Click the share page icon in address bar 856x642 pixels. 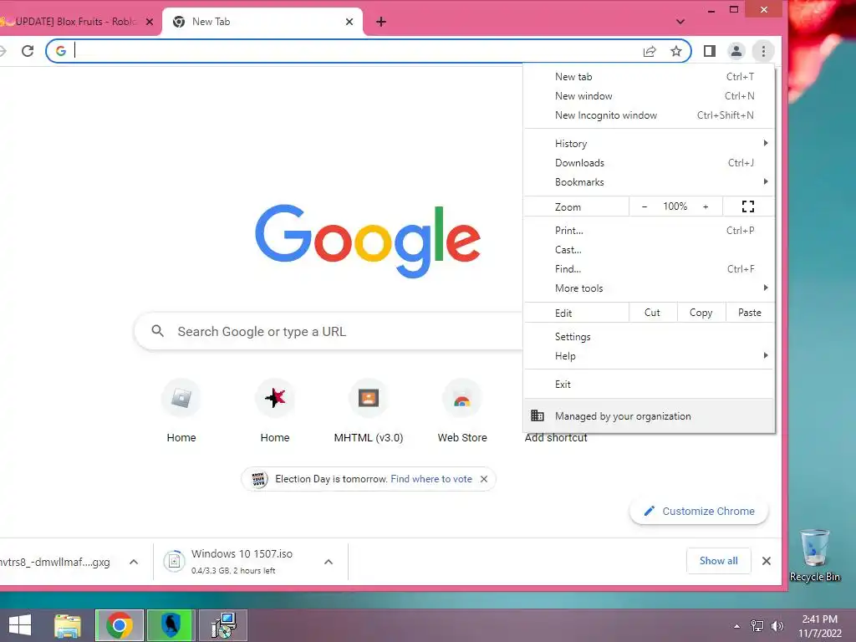click(x=649, y=51)
